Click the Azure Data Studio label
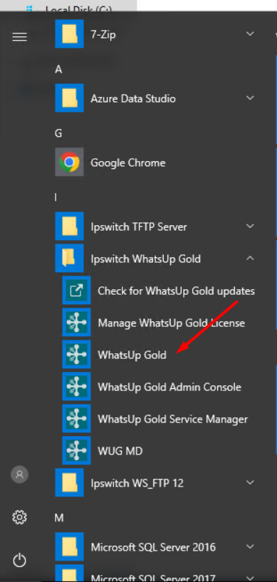Image resolution: width=277 pixels, height=582 pixels. pyautogui.click(x=133, y=99)
